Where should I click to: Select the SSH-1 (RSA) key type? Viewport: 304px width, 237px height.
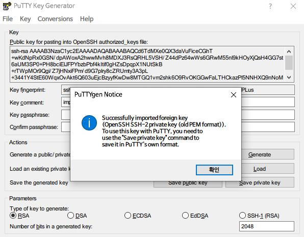259,216
